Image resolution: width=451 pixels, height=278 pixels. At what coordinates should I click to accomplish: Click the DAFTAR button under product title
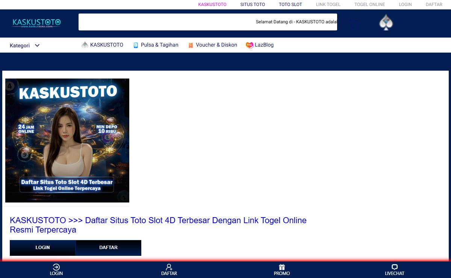point(108,248)
